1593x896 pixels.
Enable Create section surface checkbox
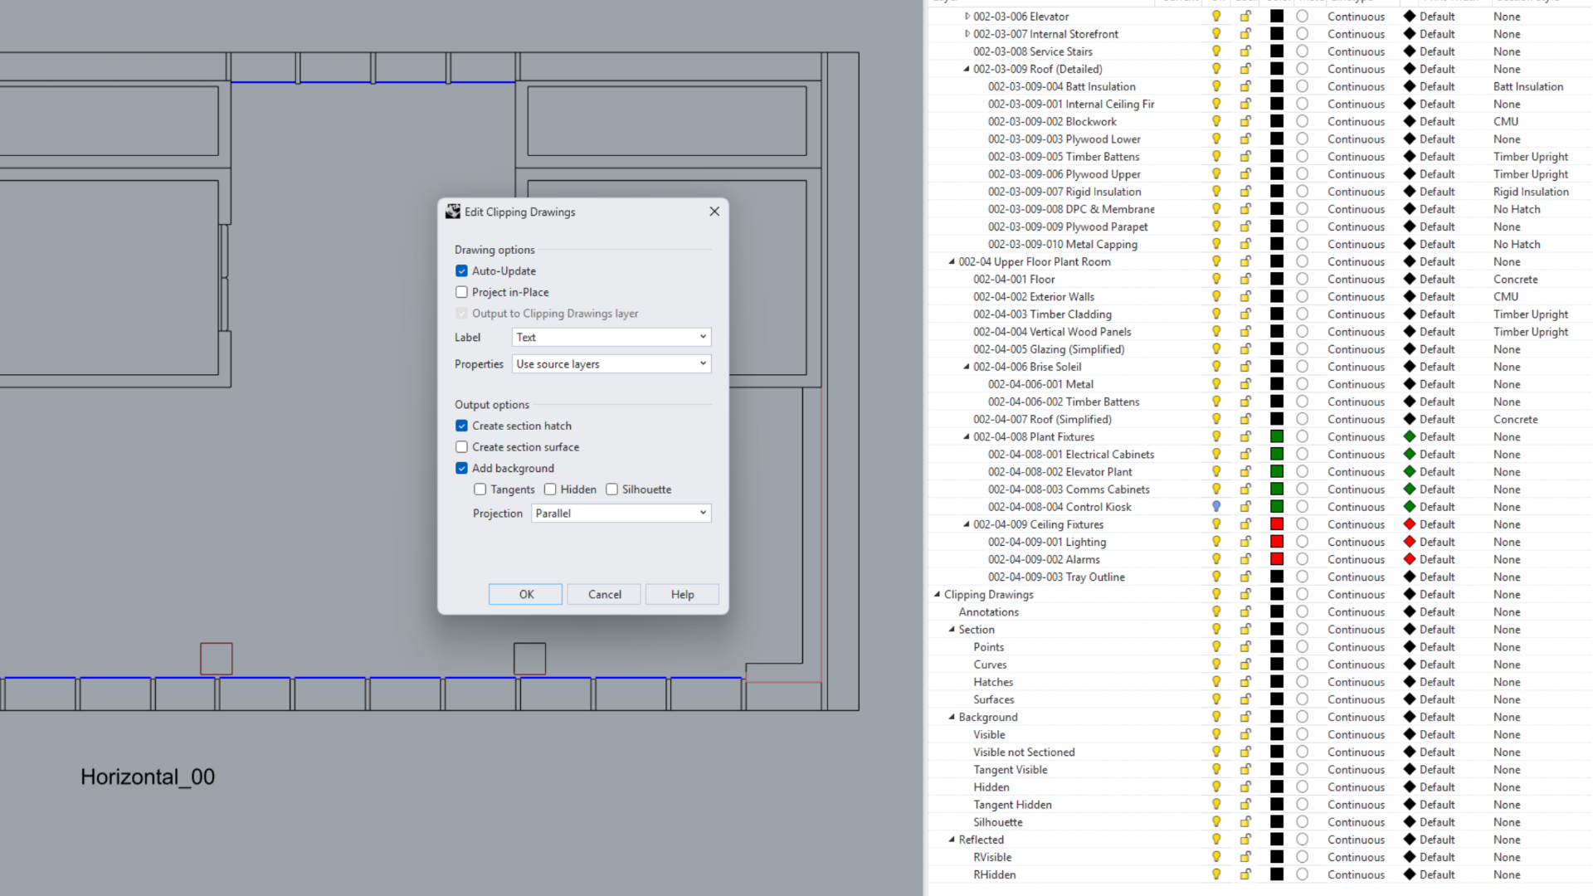(461, 447)
